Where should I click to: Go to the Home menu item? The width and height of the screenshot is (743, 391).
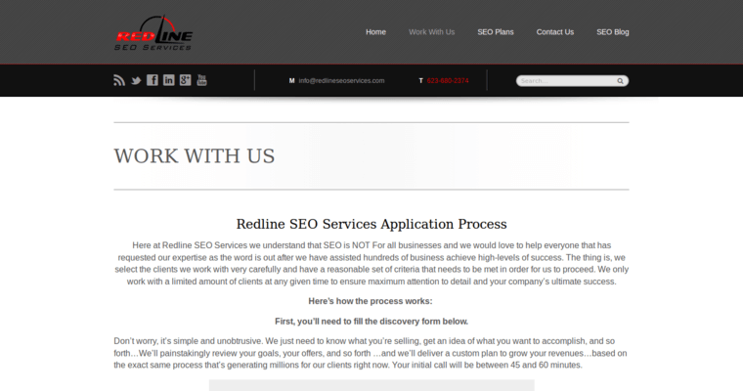tap(375, 31)
